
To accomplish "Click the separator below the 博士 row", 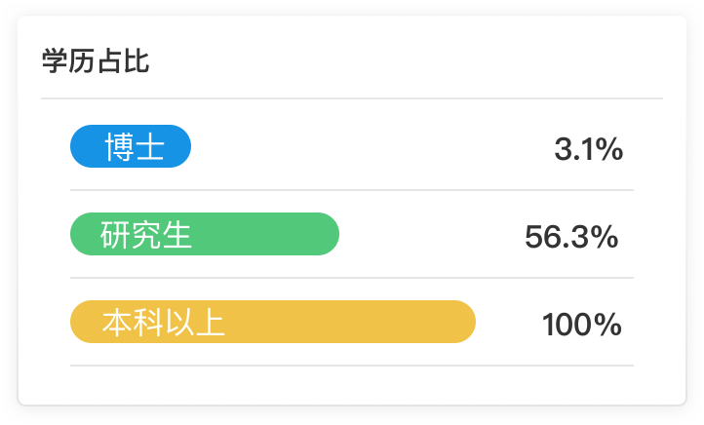I will pos(352,190).
